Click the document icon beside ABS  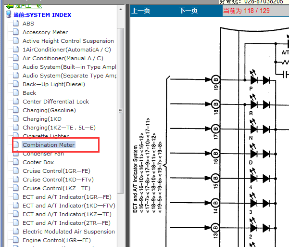pos(16,24)
